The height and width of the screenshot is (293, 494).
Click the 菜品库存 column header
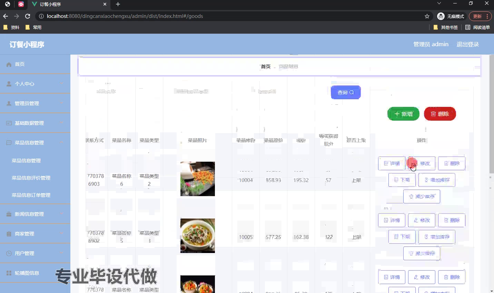point(246,140)
